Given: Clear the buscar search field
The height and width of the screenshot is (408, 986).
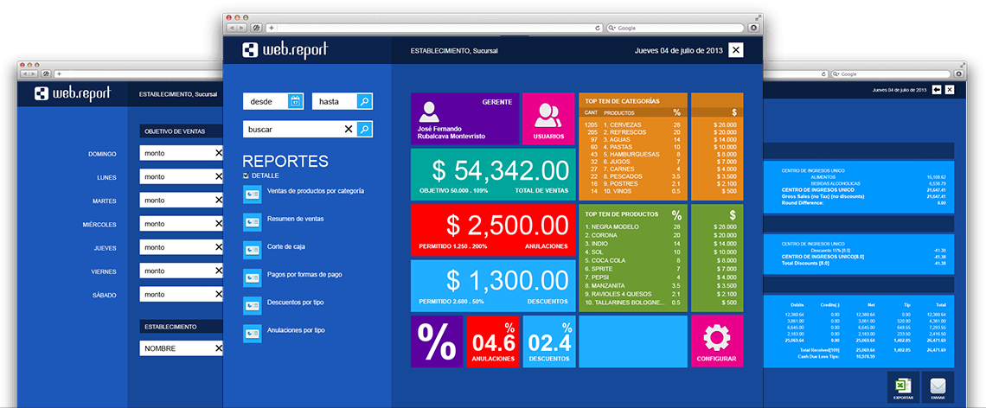Looking at the screenshot, I should [x=349, y=129].
